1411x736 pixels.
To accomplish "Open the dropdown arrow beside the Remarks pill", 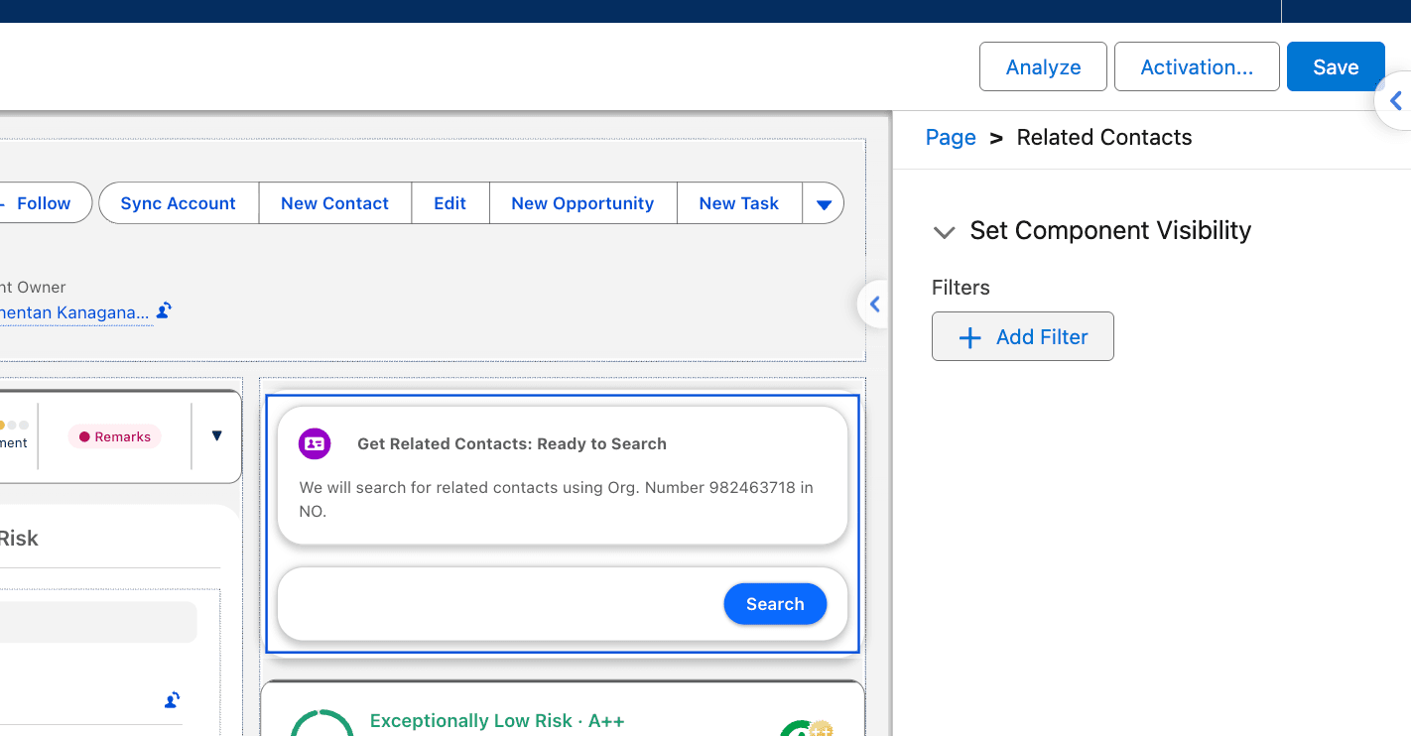I will (x=216, y=435).
